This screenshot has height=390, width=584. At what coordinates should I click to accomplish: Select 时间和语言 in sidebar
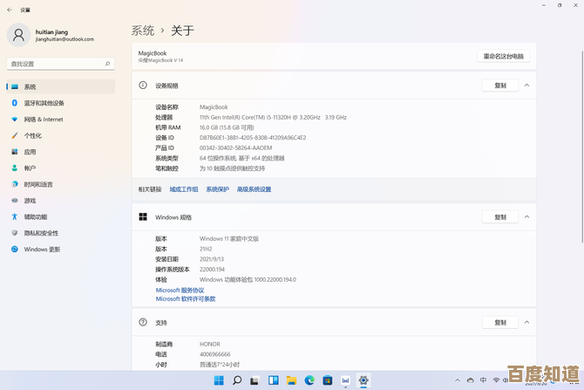(x=38, y=184)
